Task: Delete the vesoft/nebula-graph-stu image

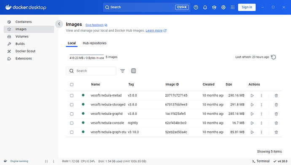Action: pos(276,132)
